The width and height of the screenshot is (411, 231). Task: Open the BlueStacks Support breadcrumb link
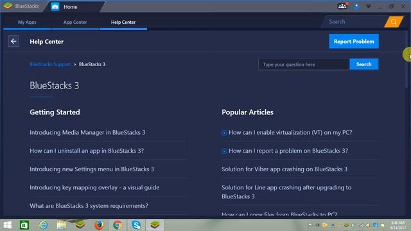(x=50, y=64)
